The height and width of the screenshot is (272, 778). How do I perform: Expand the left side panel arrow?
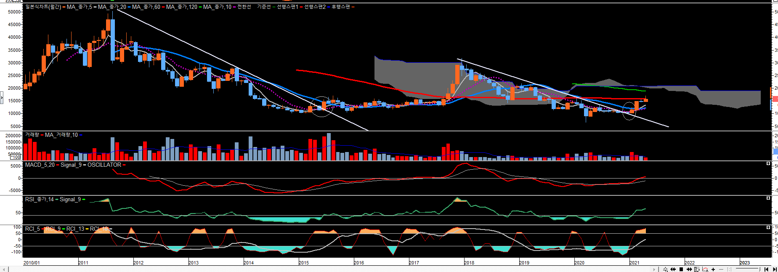pos(2,99)
